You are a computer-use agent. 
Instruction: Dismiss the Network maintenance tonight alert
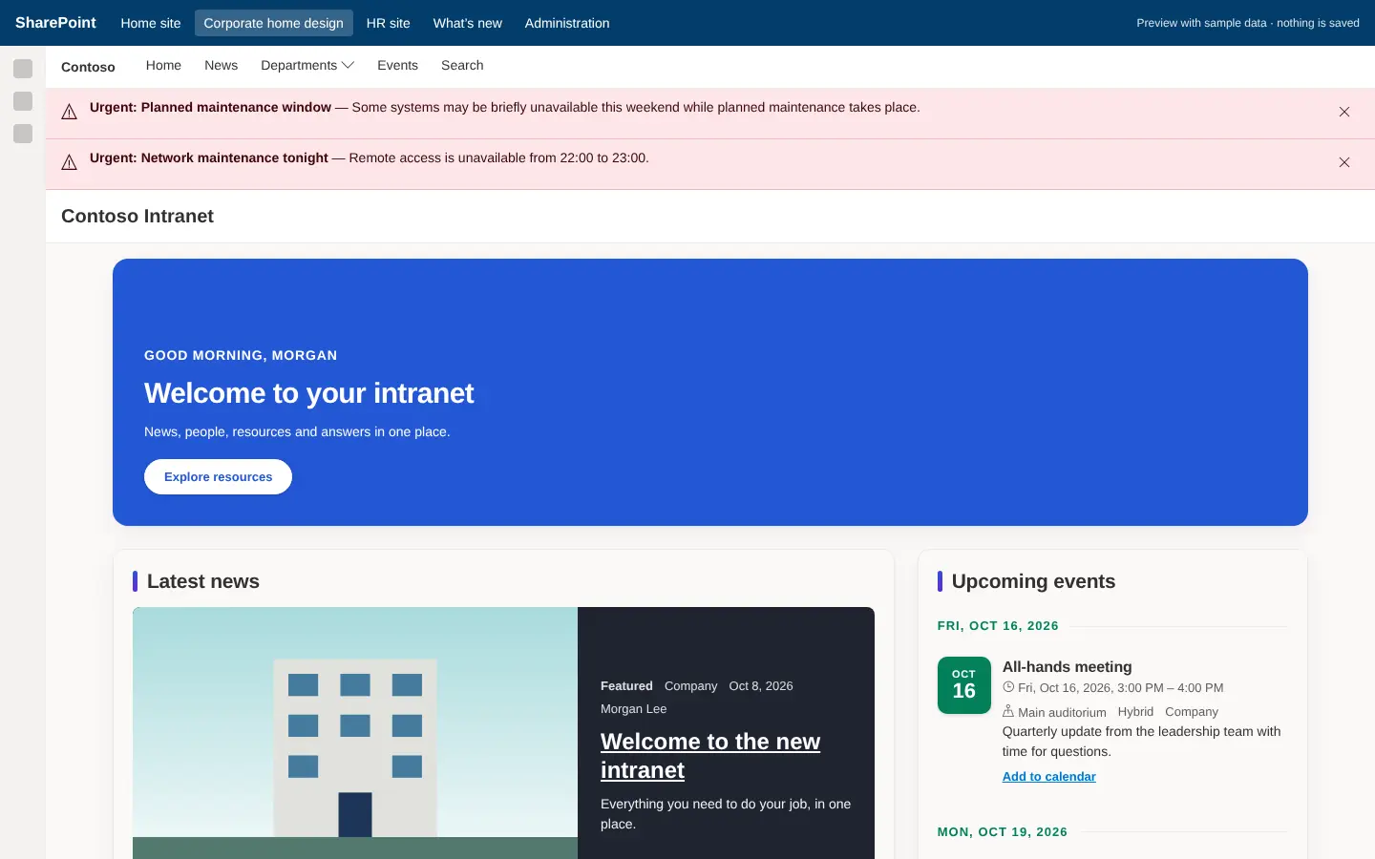click(1343, 162)
